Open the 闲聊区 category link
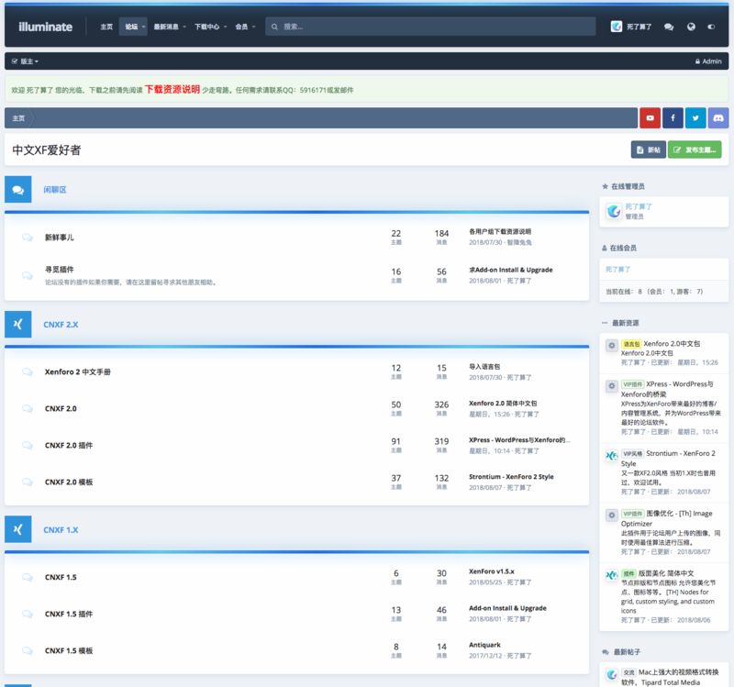 click(x=55, y=190)
